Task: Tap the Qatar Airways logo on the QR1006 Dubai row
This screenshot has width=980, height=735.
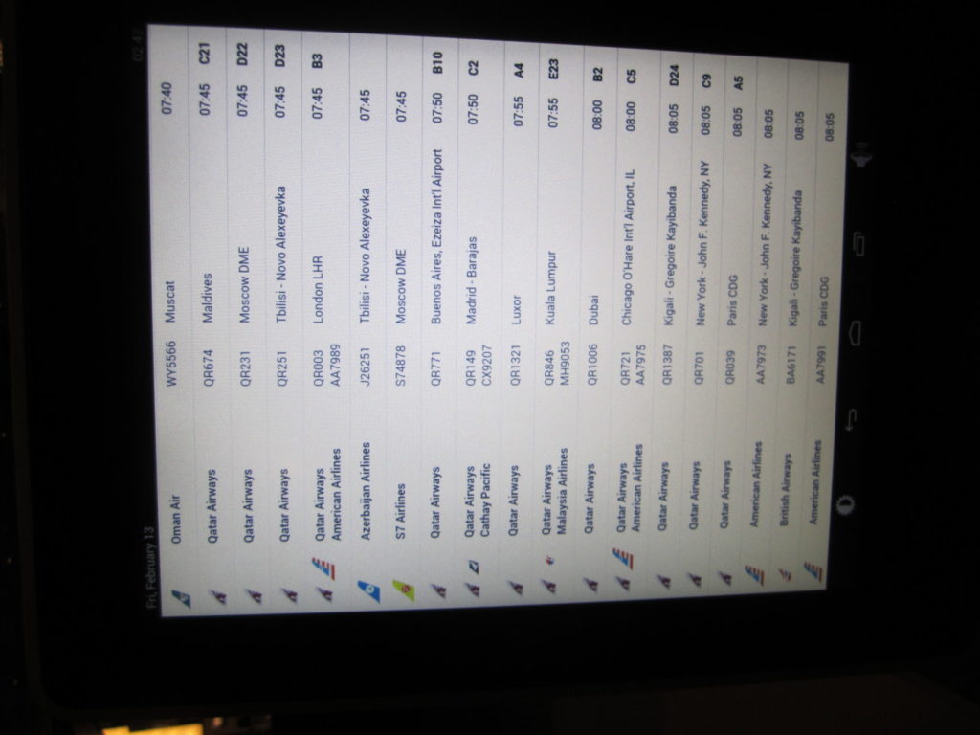Action: (x=590, y=585)
